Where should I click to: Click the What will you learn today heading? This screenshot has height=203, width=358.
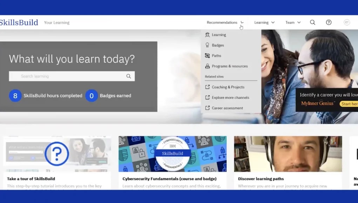point(72,59)
